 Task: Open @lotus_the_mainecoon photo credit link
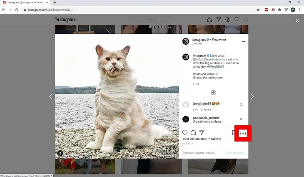pyautogui.click(x=208, y=78)
